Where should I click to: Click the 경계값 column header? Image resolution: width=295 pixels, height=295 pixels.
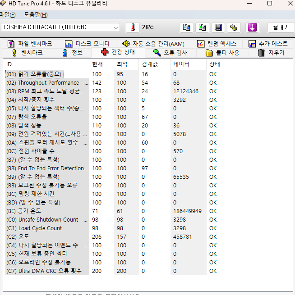point(154,64)
